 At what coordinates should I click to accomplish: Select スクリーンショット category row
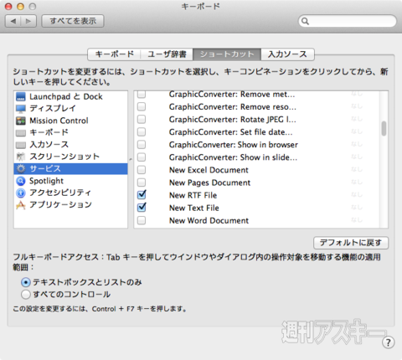pos(70,157)
